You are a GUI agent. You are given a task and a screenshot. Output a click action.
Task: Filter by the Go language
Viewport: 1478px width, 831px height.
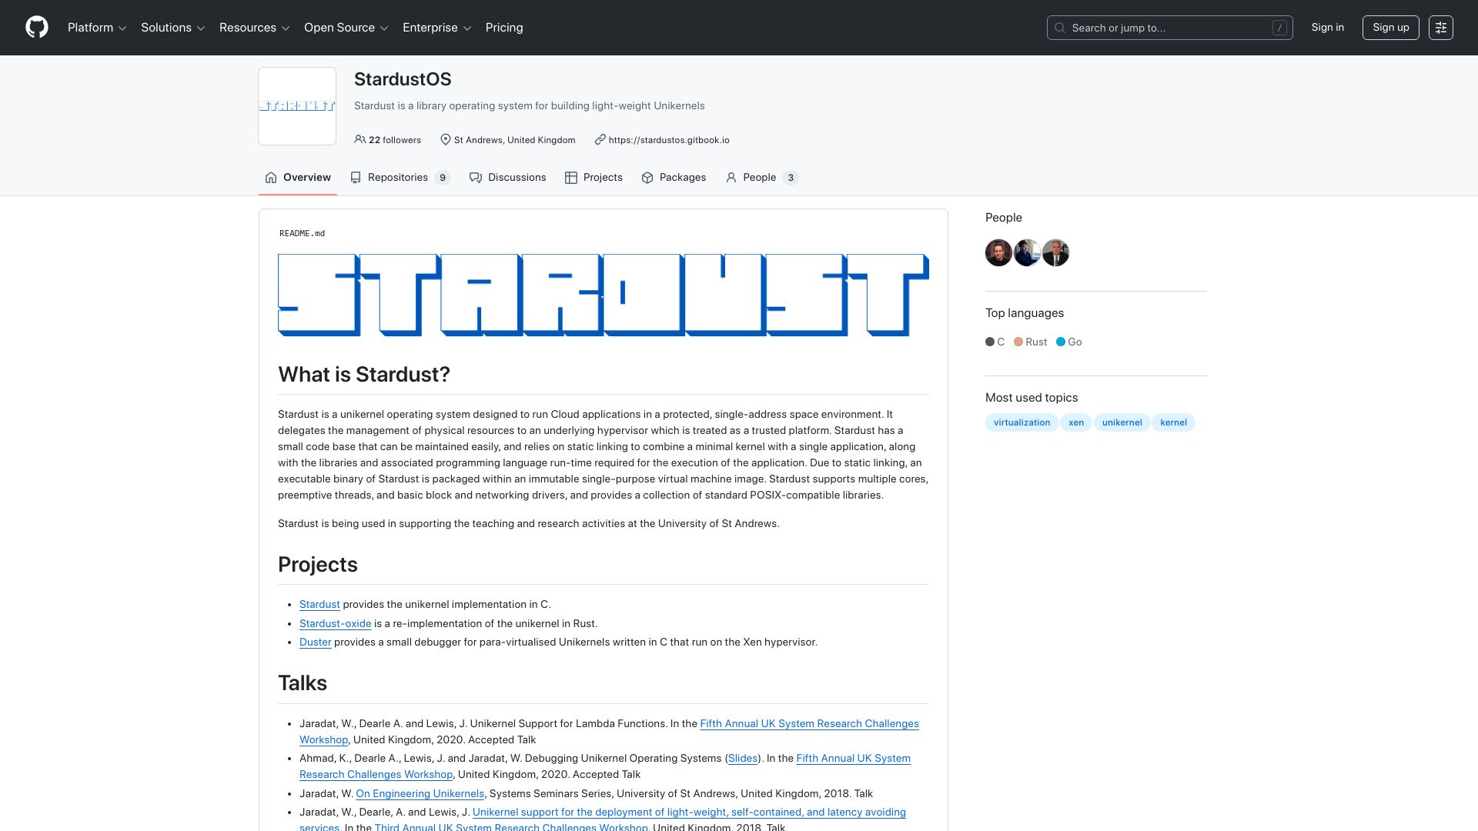point(1069,342)
